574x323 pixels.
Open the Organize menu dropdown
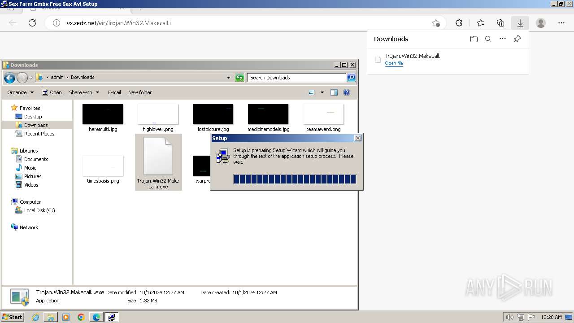(20, 92)
